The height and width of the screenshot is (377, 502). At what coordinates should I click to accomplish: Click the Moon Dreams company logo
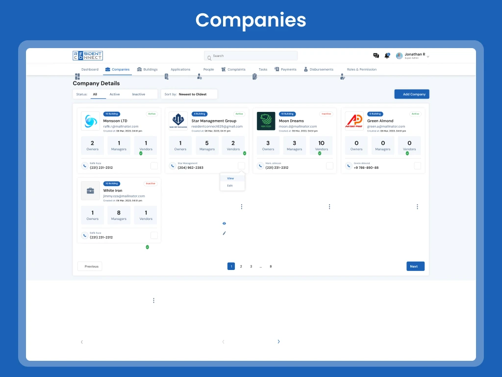[x=266, y=121]
